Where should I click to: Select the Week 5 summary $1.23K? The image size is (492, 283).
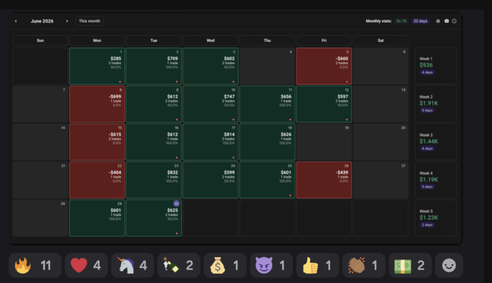pos(436,218)
